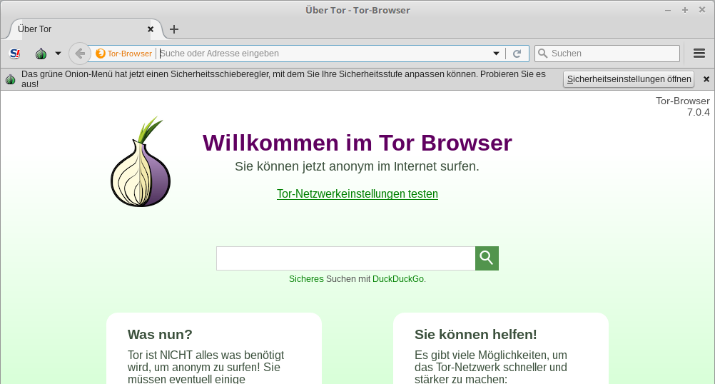
Task: Select the Über Tor tab
Action: [x=84, y=29]
